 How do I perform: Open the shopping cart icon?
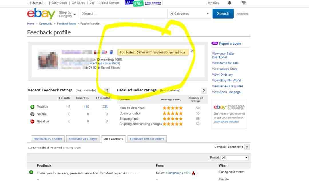point(243,3)
